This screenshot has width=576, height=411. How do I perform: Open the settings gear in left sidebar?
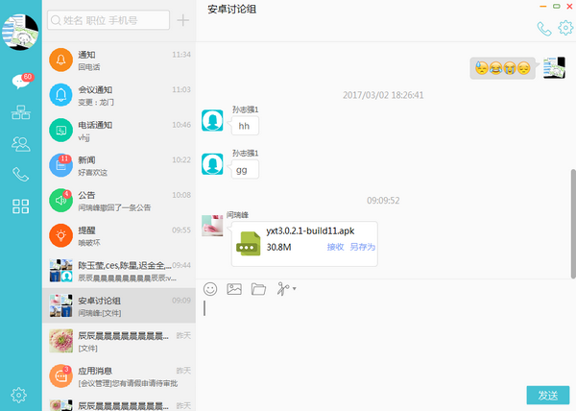pos(19,396)
